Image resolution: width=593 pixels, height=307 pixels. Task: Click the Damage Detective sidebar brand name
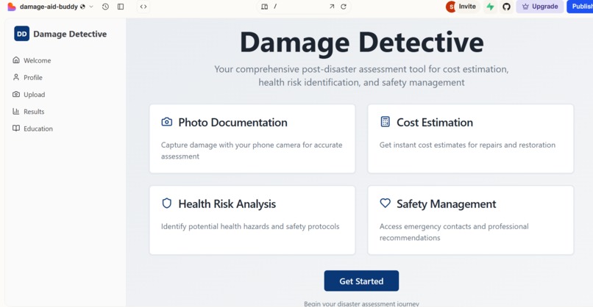pyautogui.click(x=70, y=34)
